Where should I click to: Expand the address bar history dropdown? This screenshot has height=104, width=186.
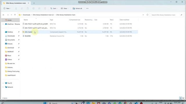143,15
